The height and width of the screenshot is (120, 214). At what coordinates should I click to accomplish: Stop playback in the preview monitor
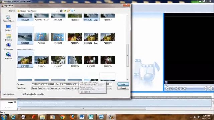[172, 89]
